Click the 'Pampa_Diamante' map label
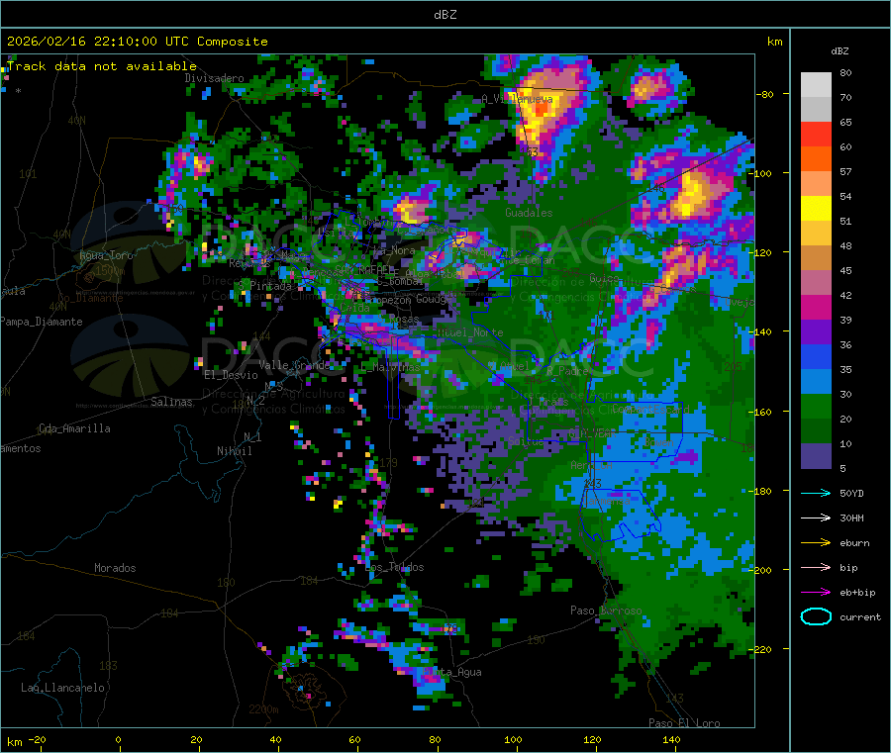This screenshot has height=753, width=891. click(42, 322)
